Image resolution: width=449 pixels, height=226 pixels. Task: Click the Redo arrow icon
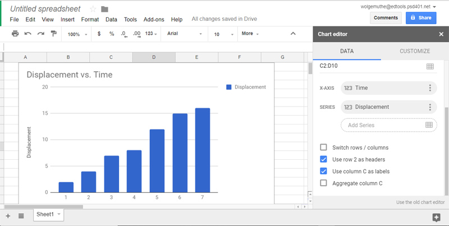41,34
